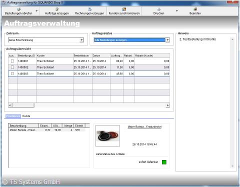Click the Hinweis panel down scroll arrow
The image size is (240, 187).
click(x=232, y=166)
